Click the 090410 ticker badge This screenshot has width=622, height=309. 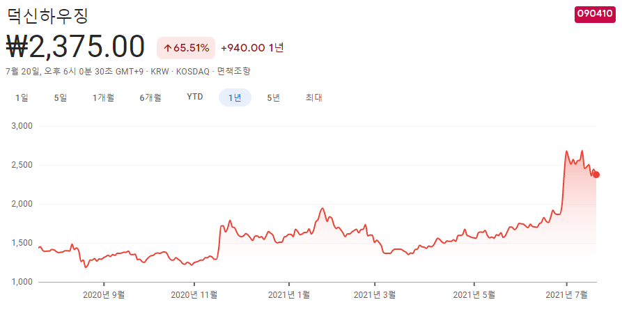(595, 14)
